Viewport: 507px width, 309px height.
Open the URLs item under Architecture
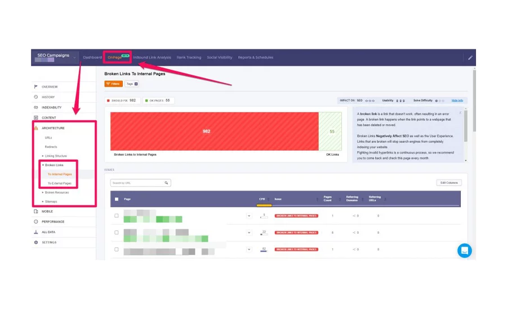(x=48, y=138)
